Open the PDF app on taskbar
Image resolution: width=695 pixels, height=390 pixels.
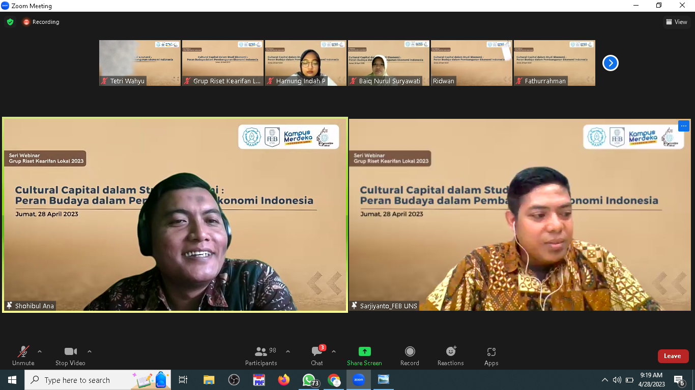(x=259, y=380)
